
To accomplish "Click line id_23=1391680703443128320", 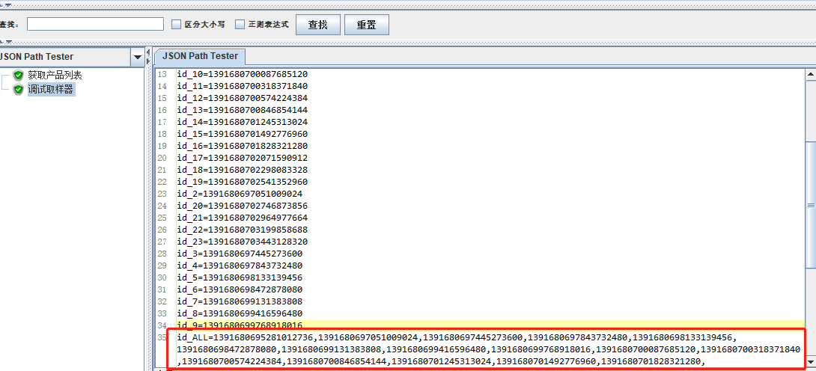I will (x=243, y=242).
